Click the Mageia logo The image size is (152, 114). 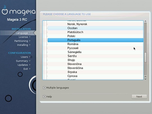click(x=19, y=10)
